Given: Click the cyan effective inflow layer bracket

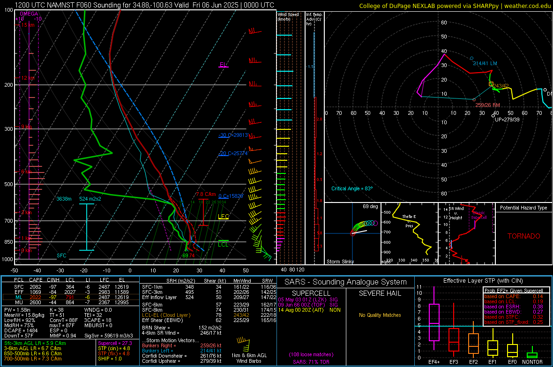Looking at the screenshot, I should [86, 227].
